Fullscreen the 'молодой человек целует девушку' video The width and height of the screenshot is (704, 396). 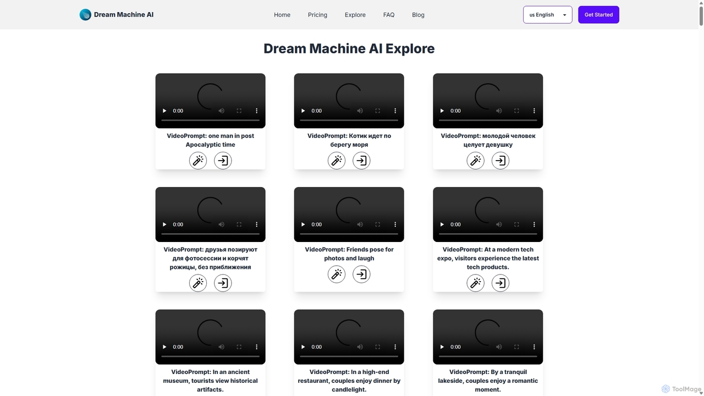coord(516,111)
